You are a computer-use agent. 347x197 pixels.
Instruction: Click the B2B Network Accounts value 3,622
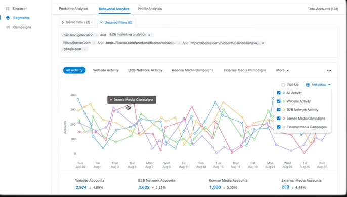(x=144, y=187)
